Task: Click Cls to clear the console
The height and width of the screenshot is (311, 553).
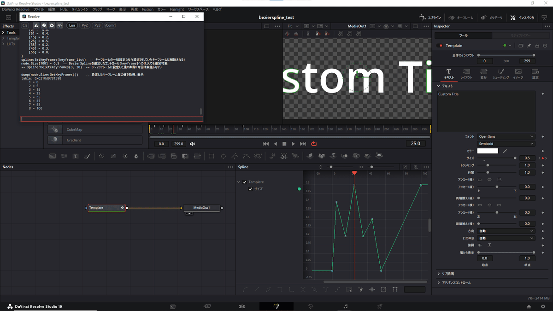Action: [25, 25]
